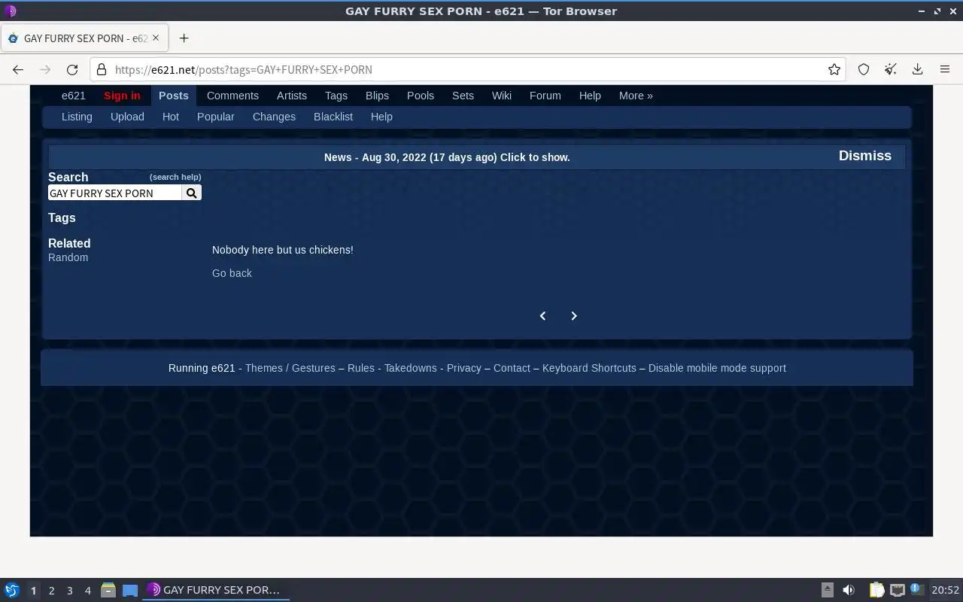Click the taskbar clock showing 20:52
The height and width of the screenshot is (602, 963).
coord(945,590)
